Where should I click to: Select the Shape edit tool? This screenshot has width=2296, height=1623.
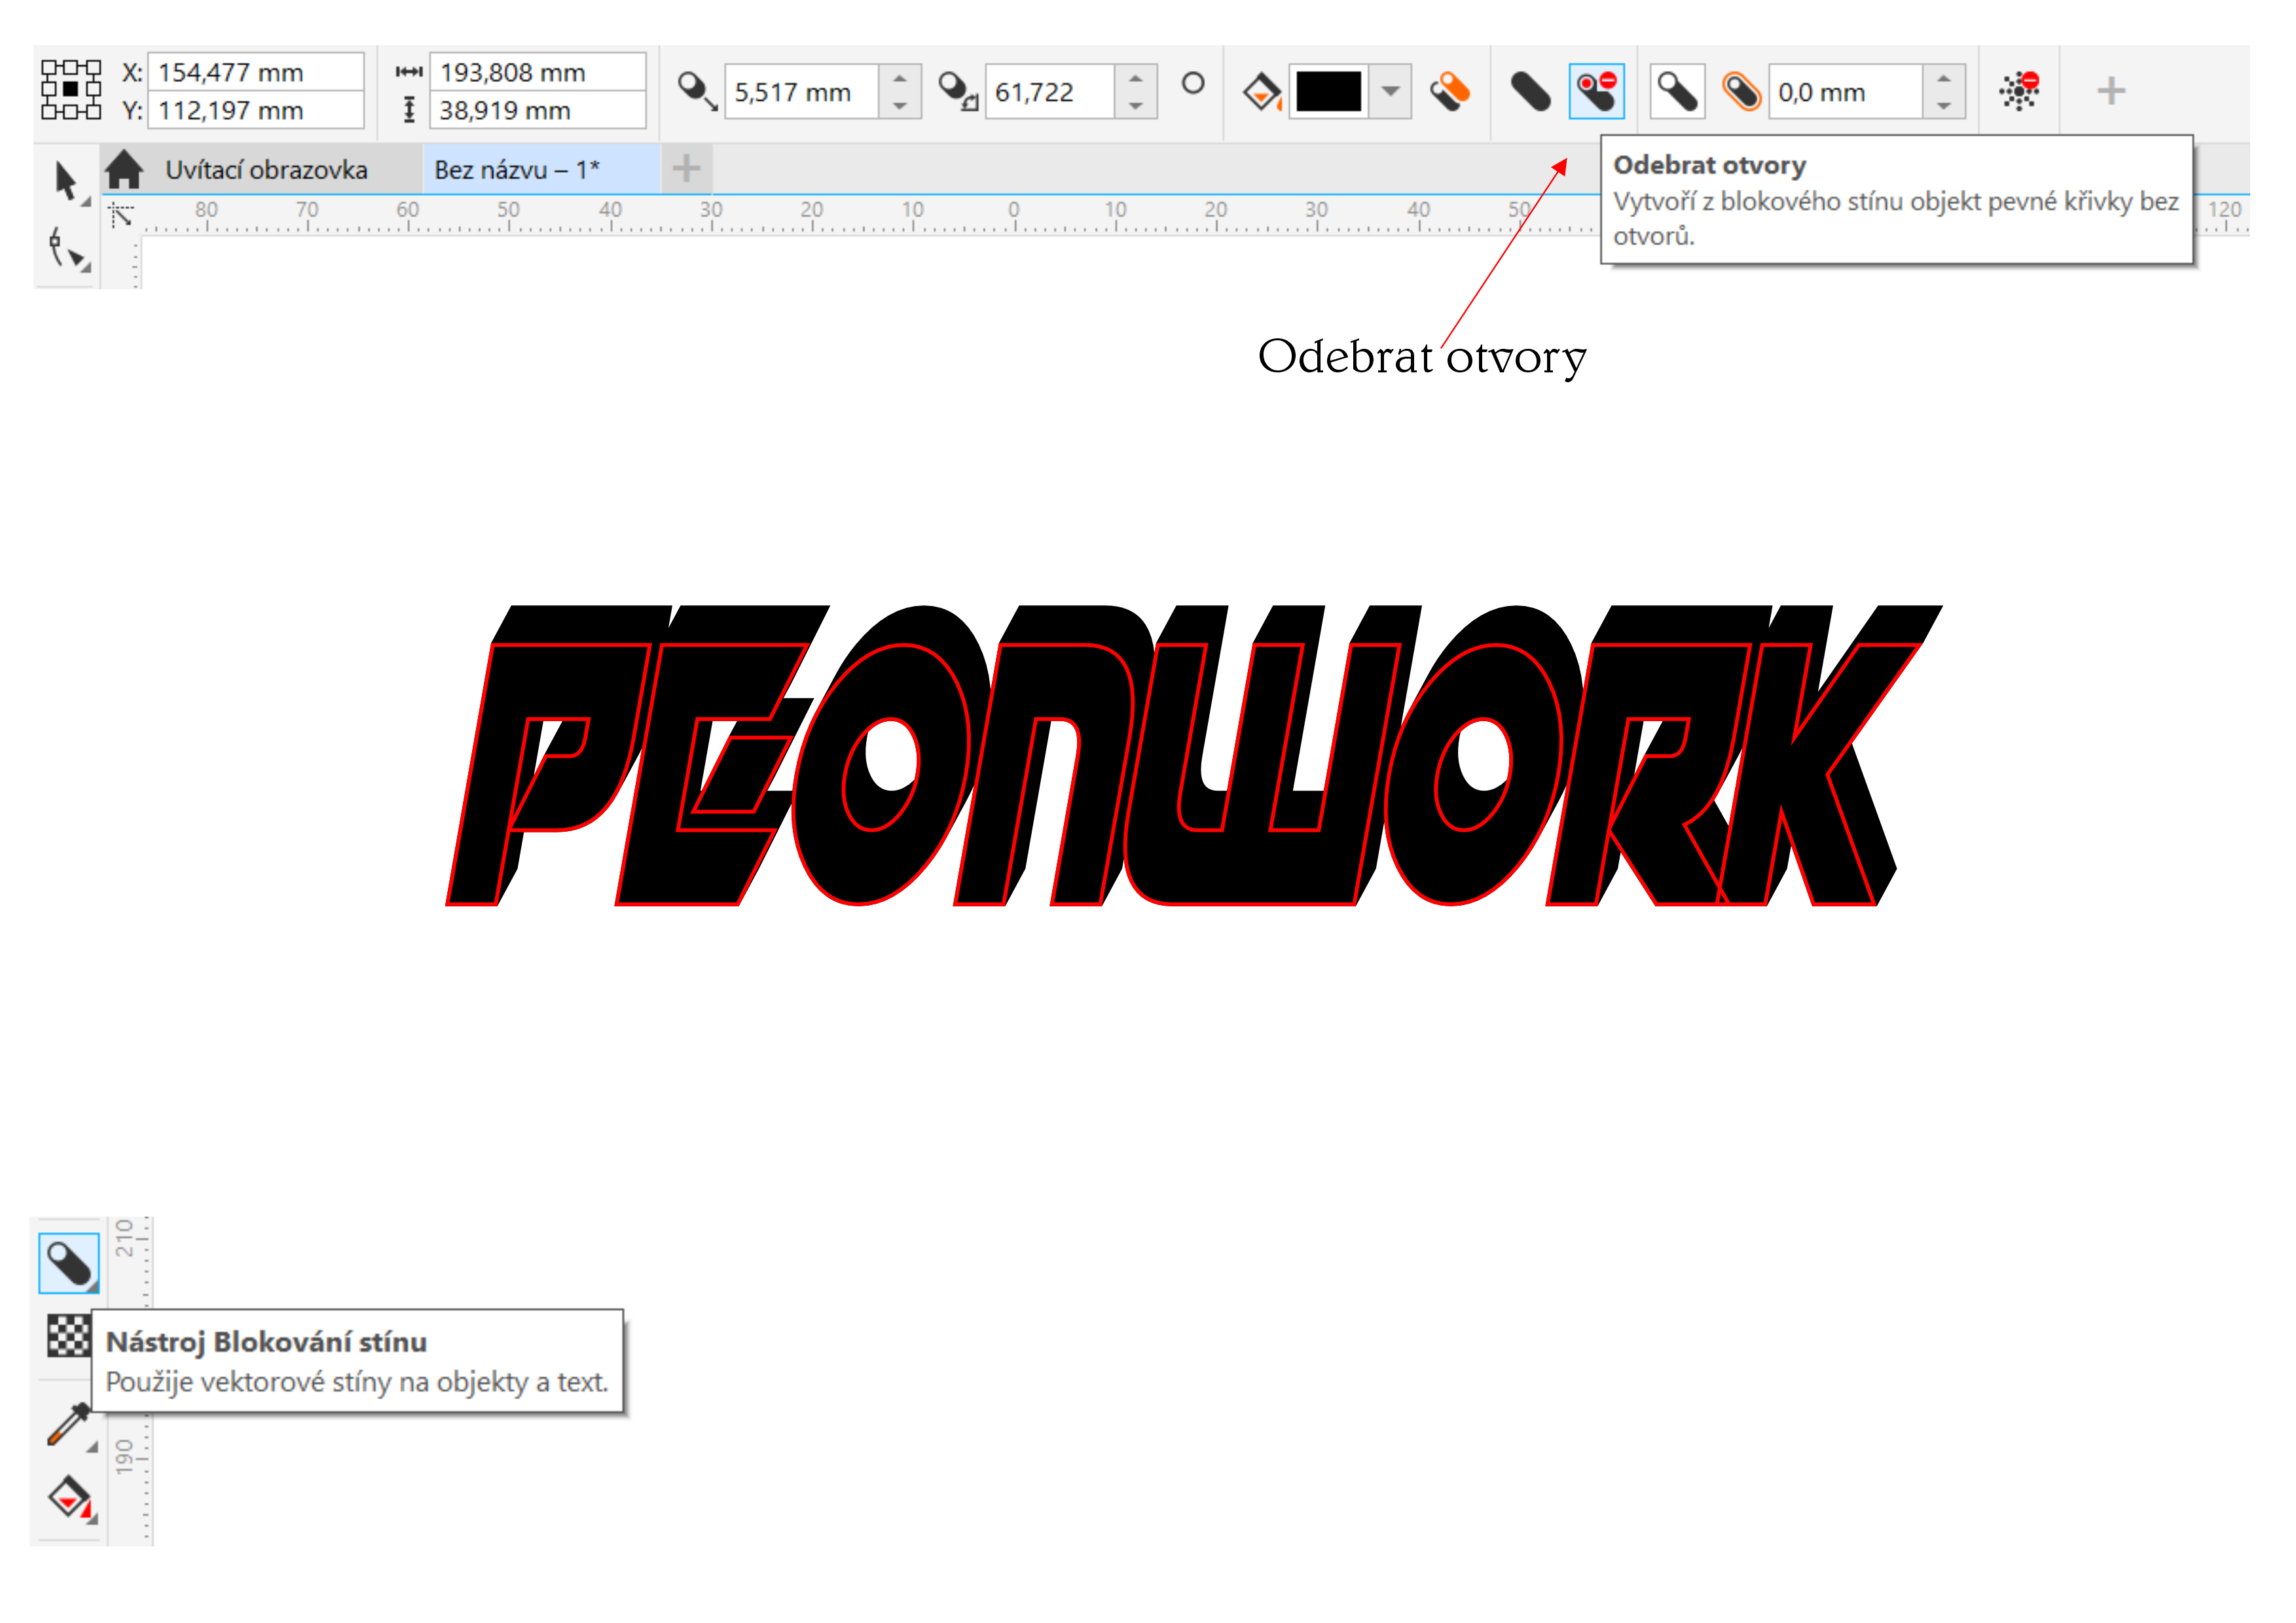(x=66, y=247)
